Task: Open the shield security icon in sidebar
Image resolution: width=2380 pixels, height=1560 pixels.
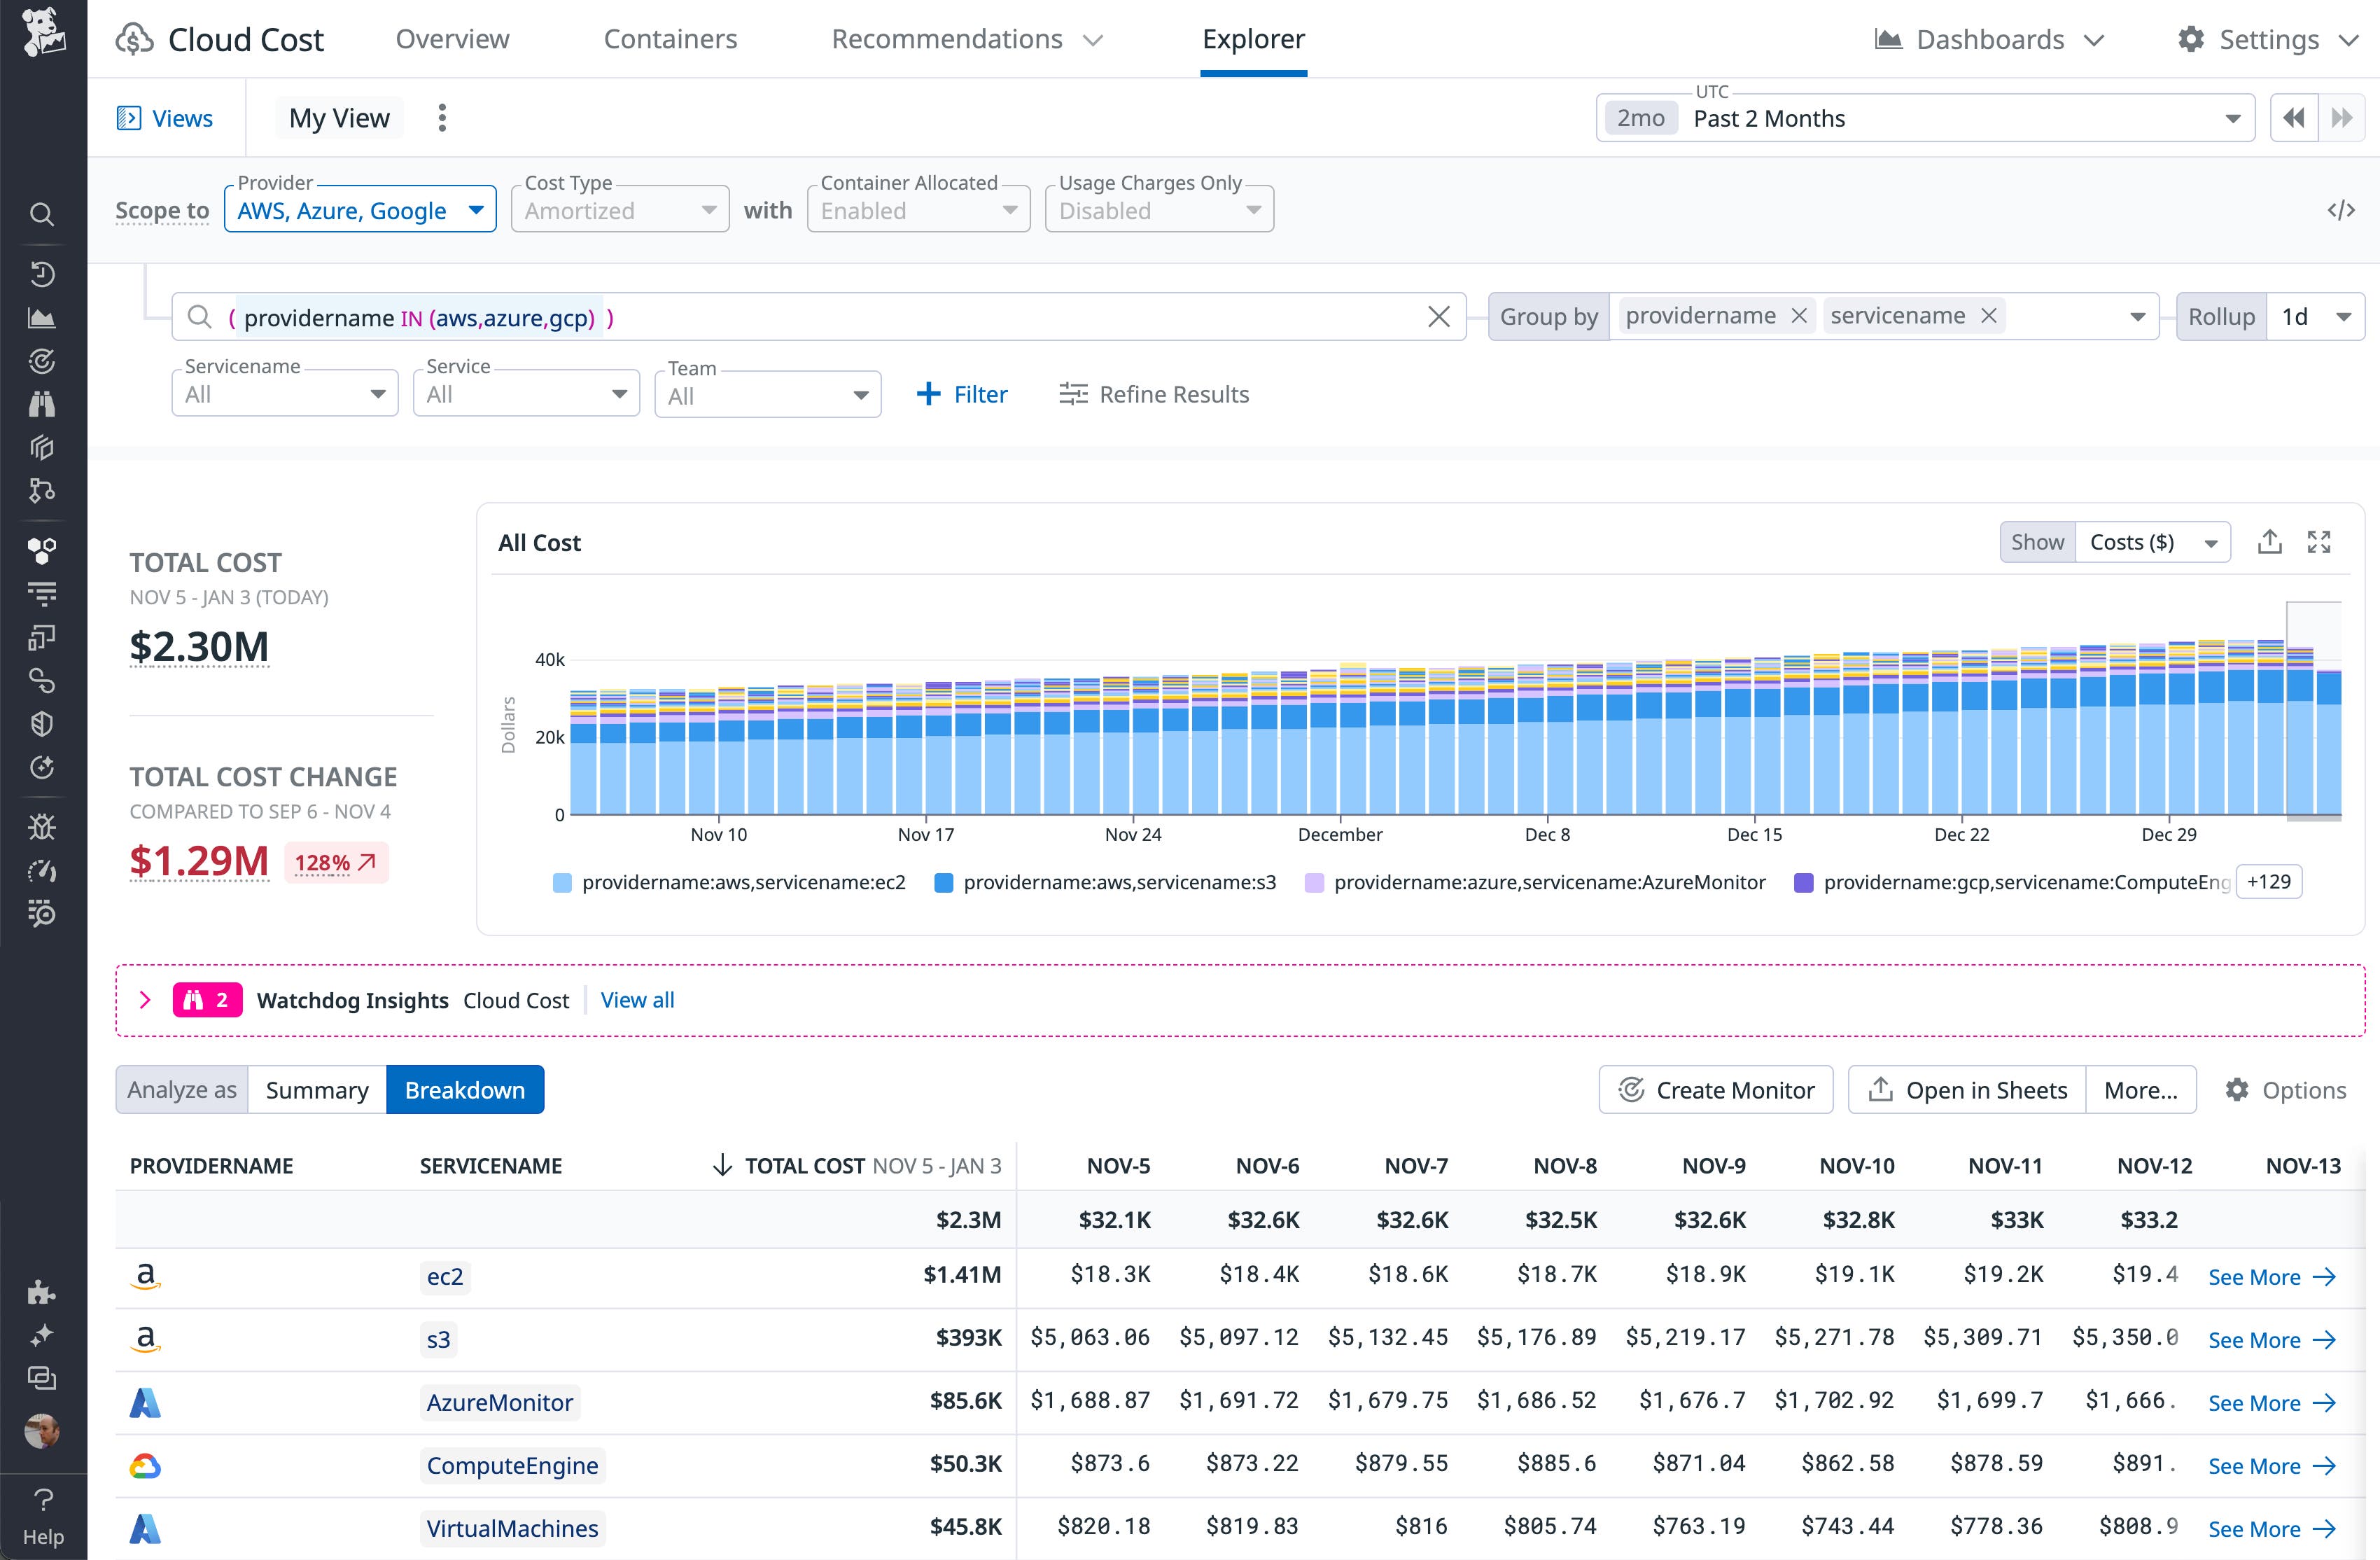Action: pos(42,724)
